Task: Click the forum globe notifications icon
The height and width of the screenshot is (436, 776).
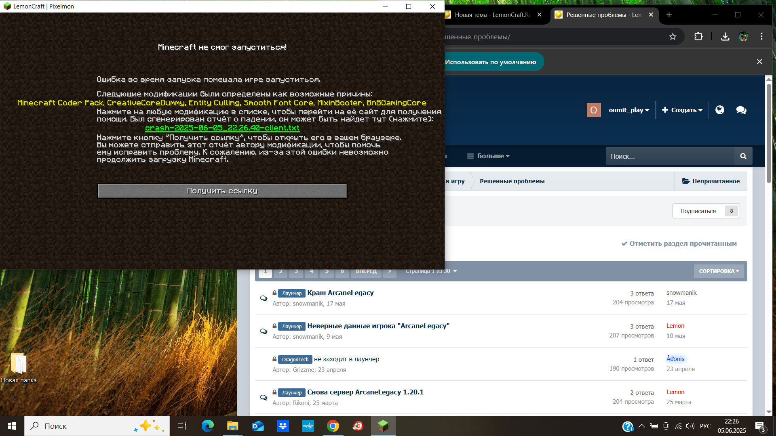Action: coord(720,110)
